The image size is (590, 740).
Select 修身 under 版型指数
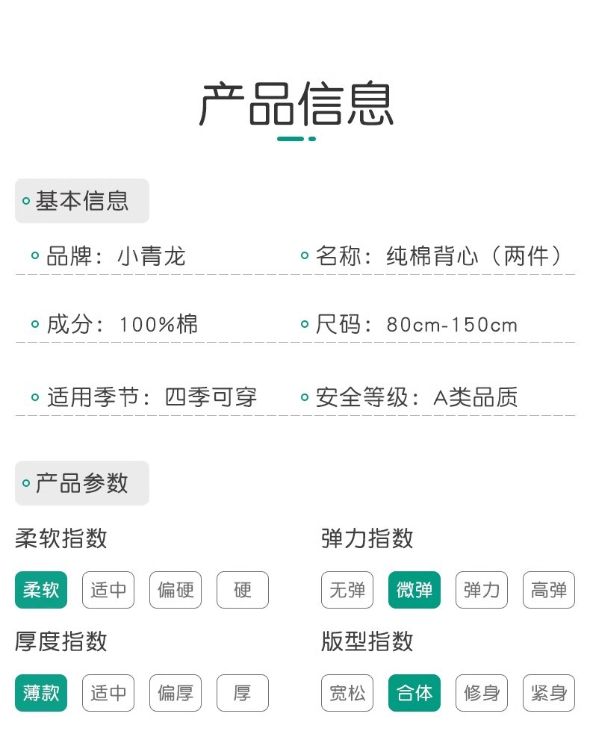[x=482, y=693]
